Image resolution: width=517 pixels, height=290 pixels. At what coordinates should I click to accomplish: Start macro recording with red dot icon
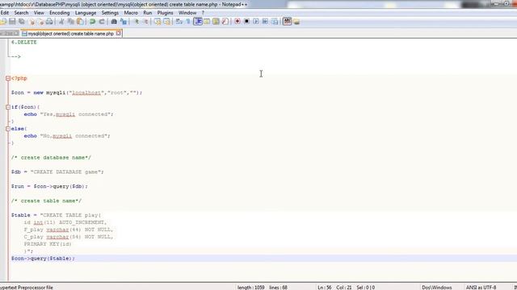pyautogui.click(x=237, y=22)
